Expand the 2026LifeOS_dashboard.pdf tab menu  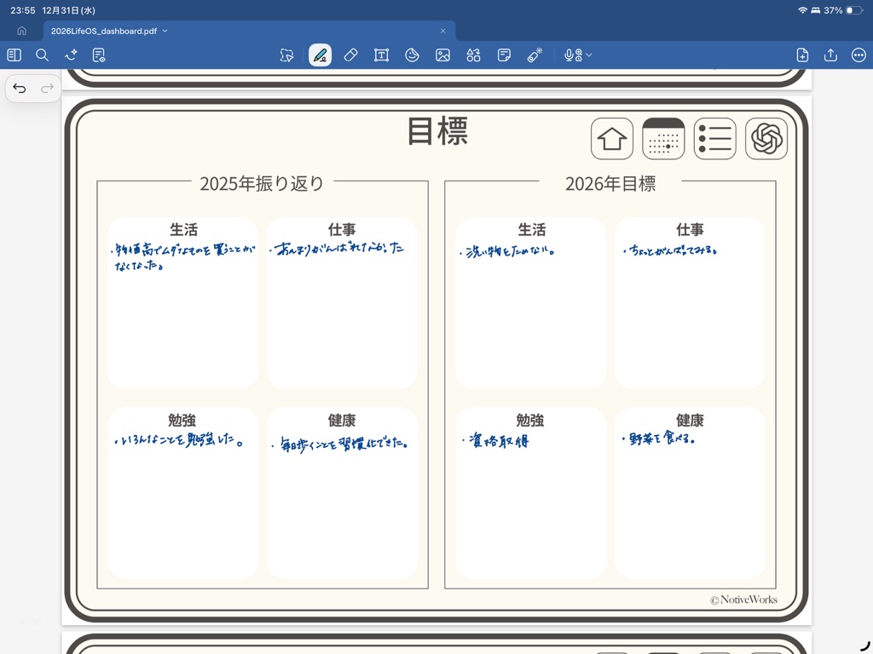(x=165, y=31)
